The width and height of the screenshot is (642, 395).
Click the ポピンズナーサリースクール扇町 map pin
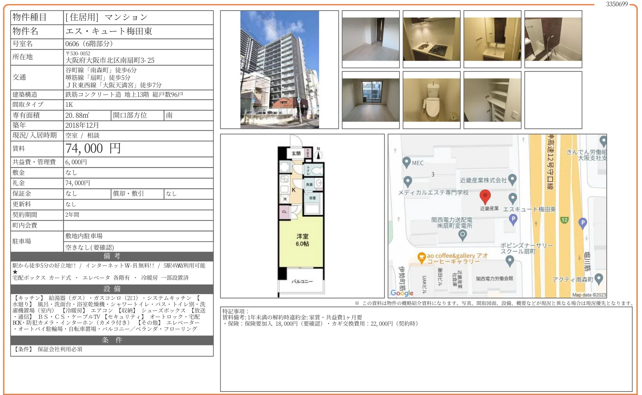pos(510,260)
